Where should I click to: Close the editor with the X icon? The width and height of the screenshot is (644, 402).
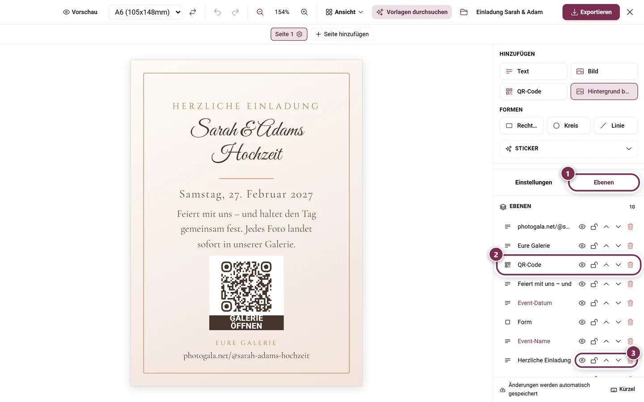630,12
